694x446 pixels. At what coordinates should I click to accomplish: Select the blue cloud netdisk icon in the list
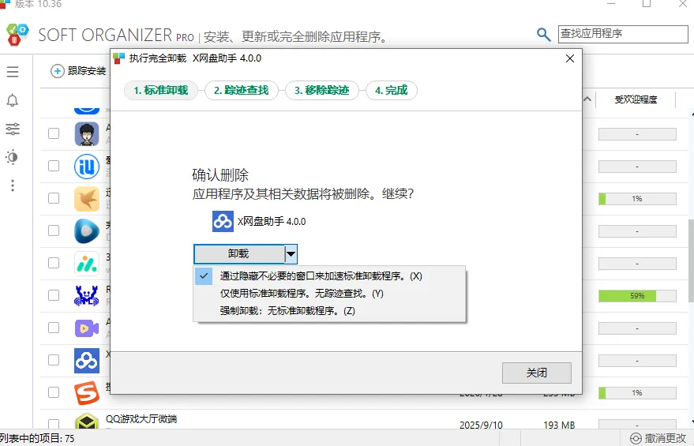point(87,361)
